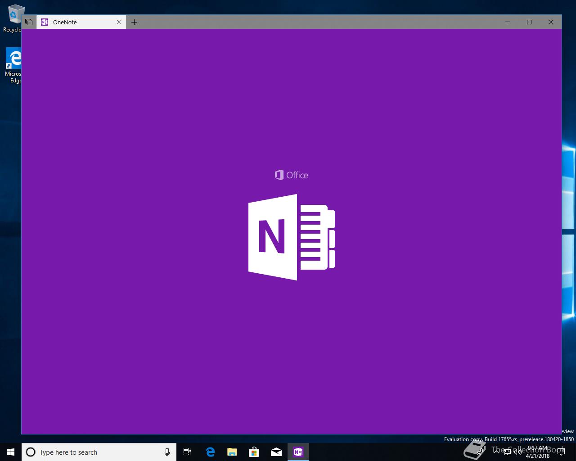Open the tab sets overview icon
Viewport: 576px width, 461px height.
(29, 22)
